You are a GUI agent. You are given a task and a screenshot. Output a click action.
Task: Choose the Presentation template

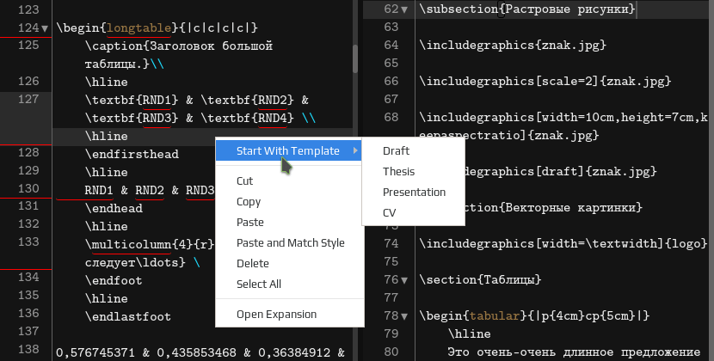click(414, 193)
